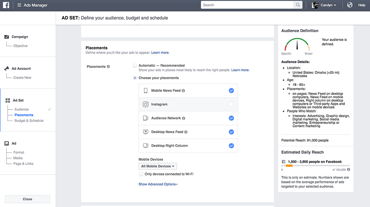Click the Desktop News Feed monitor icon

click(x=145, y=132)
